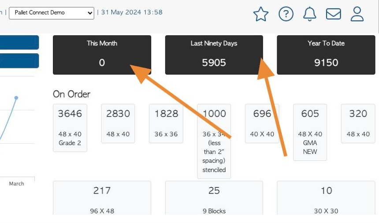Viewport: 379px width, 223px height.
Task: Open the 696 40 X 40 order tile
Action: point(262,123)
